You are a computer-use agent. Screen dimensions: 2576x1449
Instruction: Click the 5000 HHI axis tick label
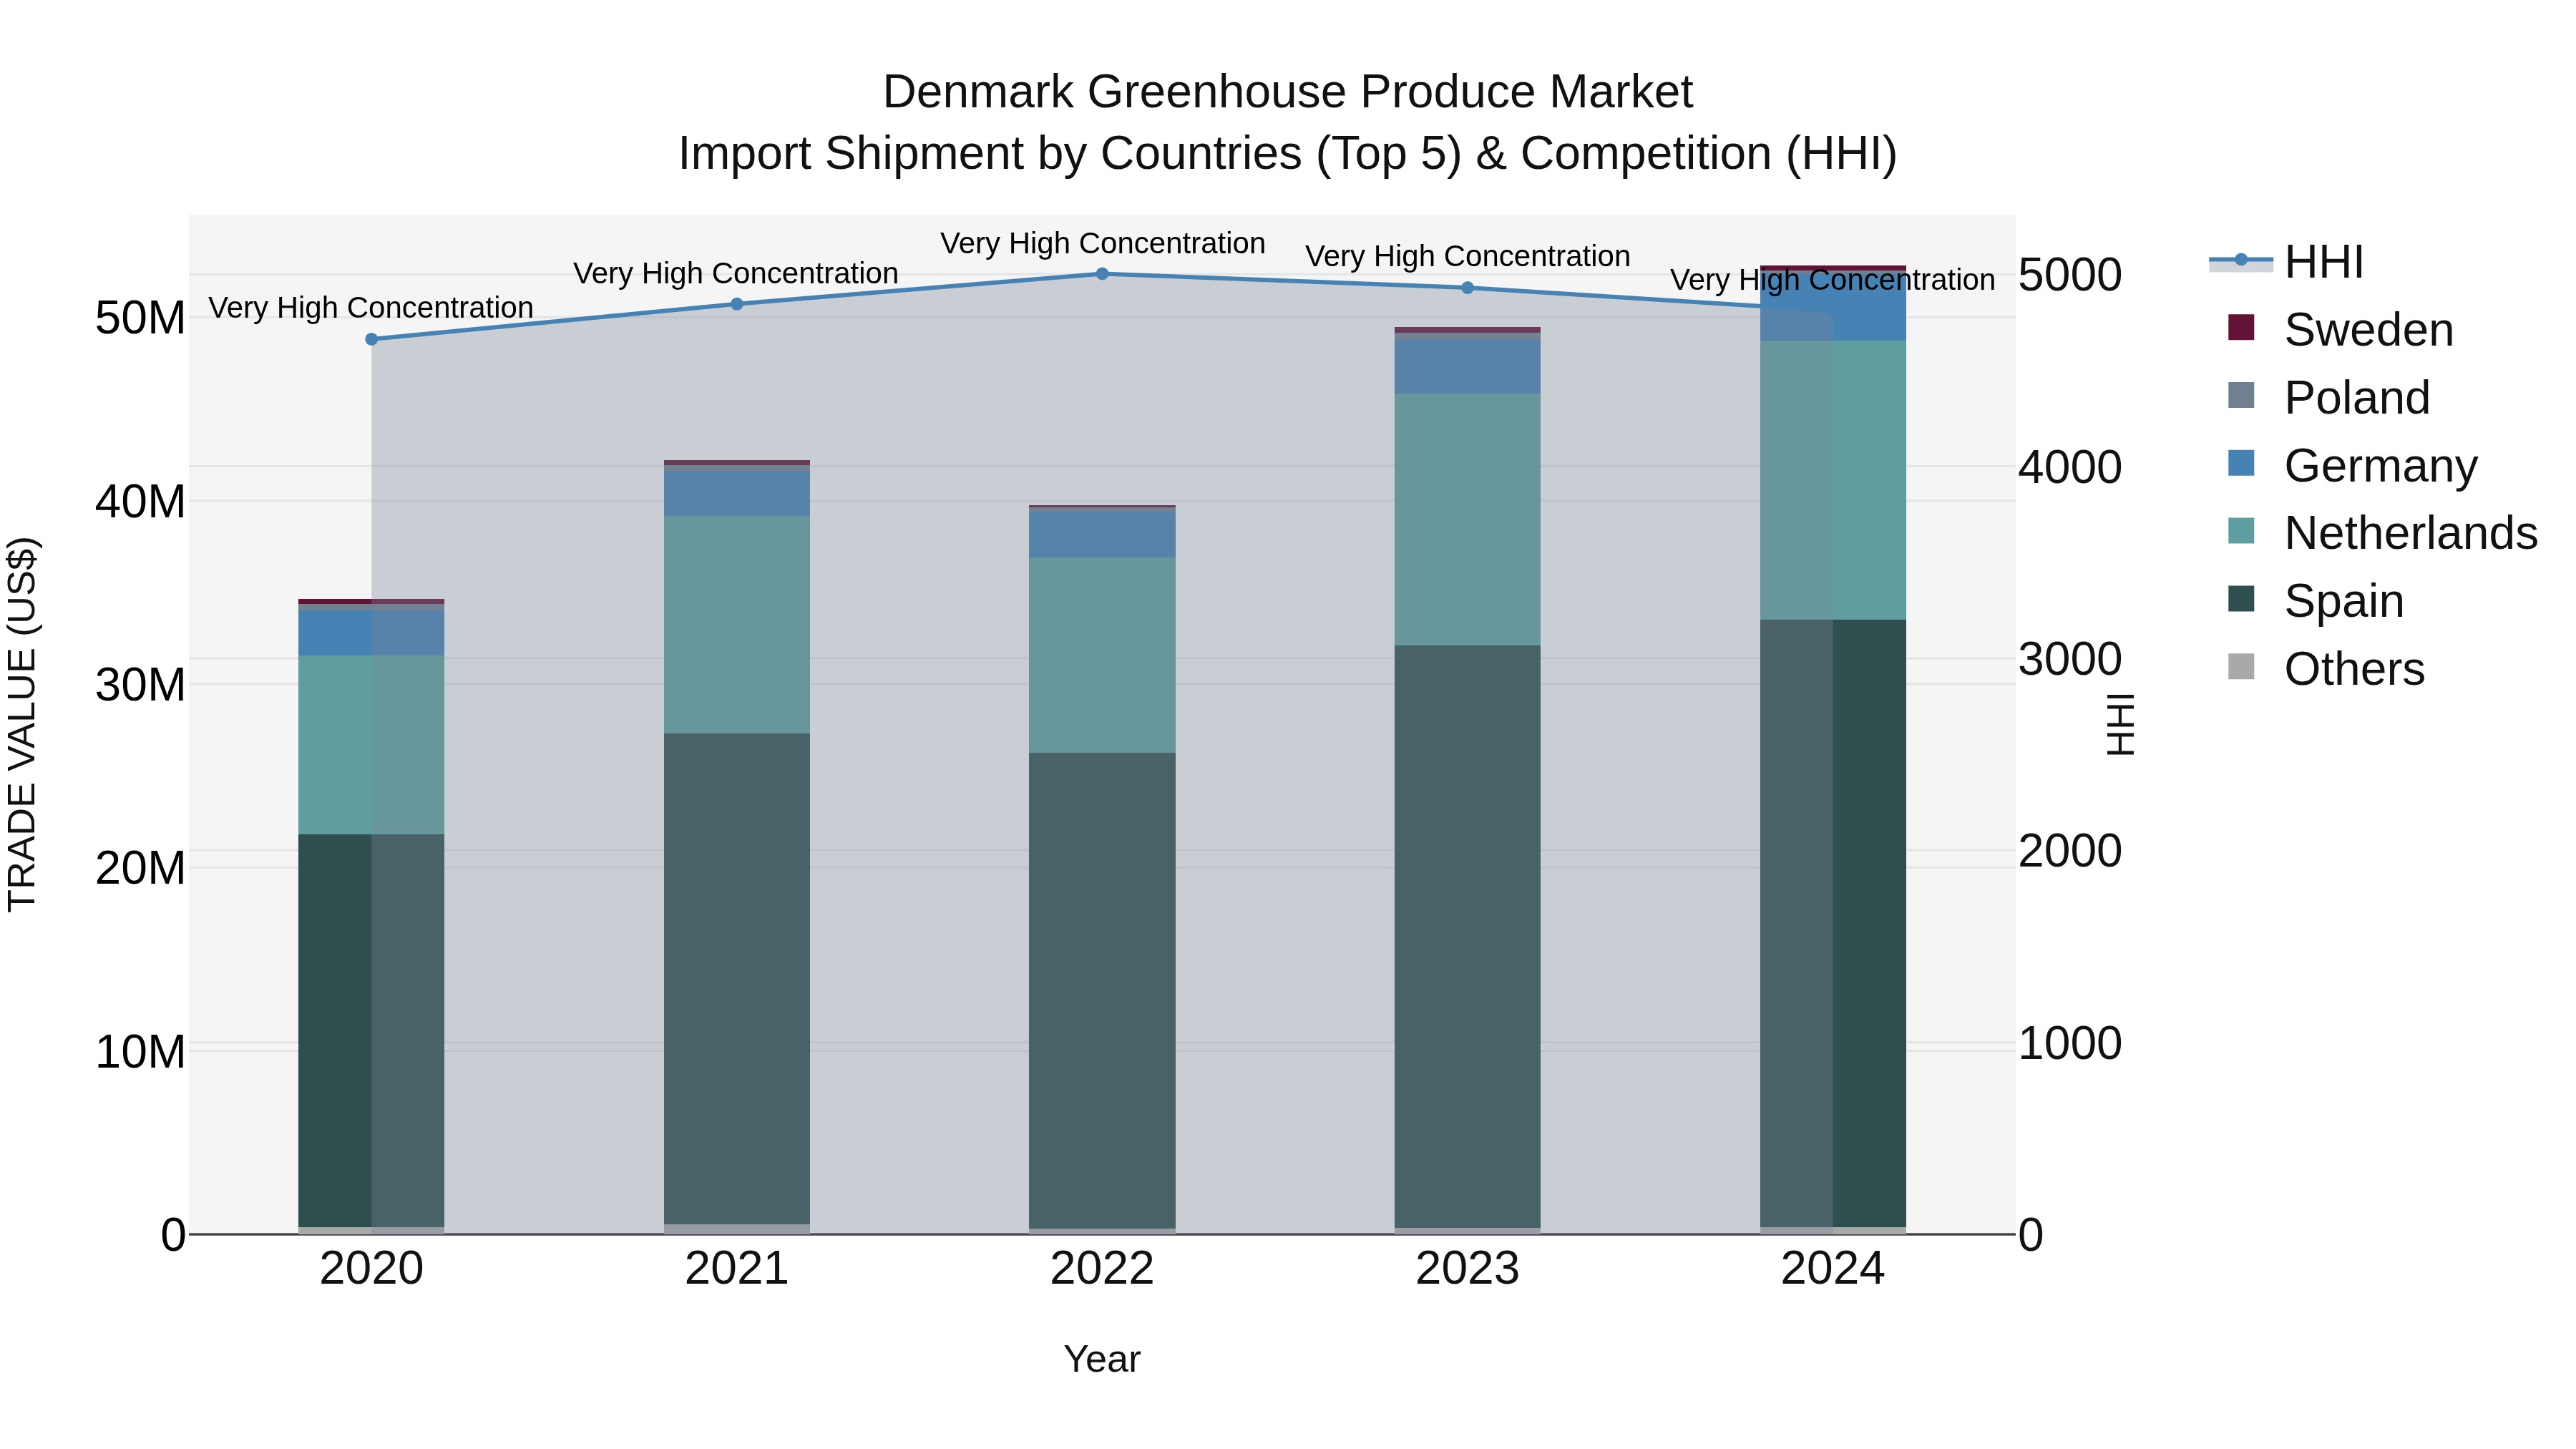click(2070, 275)
